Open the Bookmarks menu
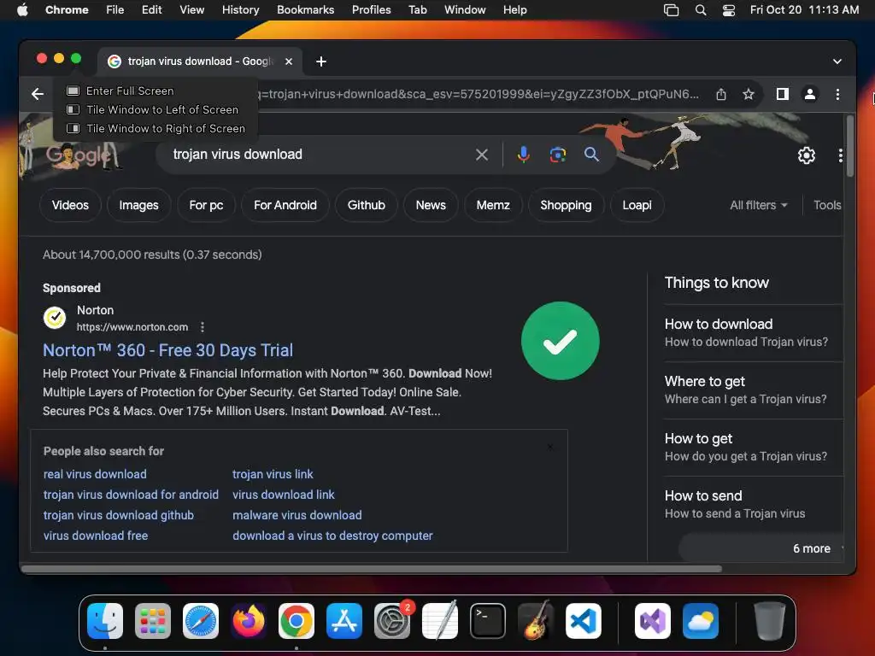Image resolution: width=875 pixels, height=656 pixels. point(305,10)
